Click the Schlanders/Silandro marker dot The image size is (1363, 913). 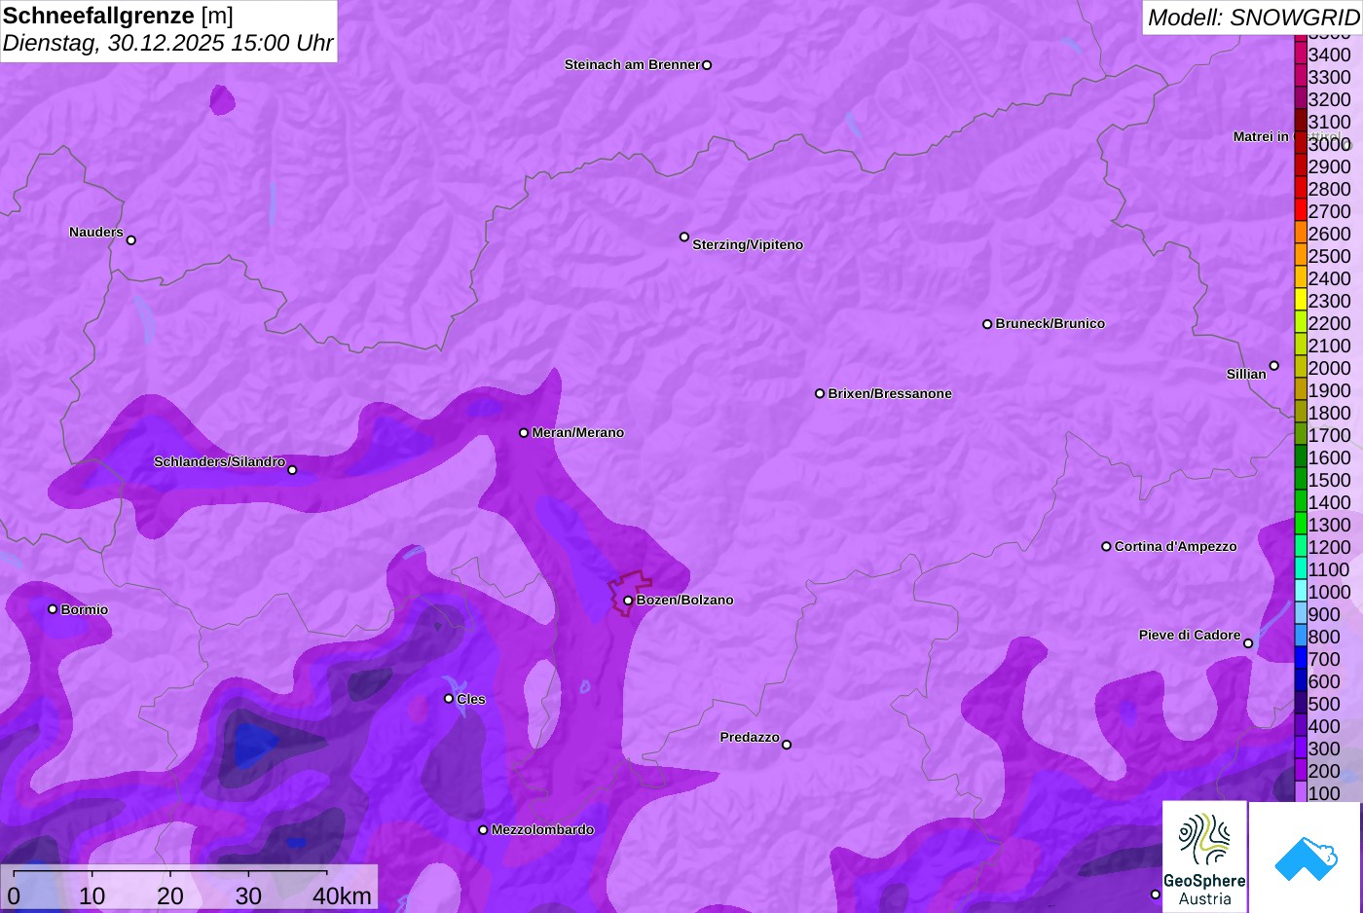click(x=292, y=470)
